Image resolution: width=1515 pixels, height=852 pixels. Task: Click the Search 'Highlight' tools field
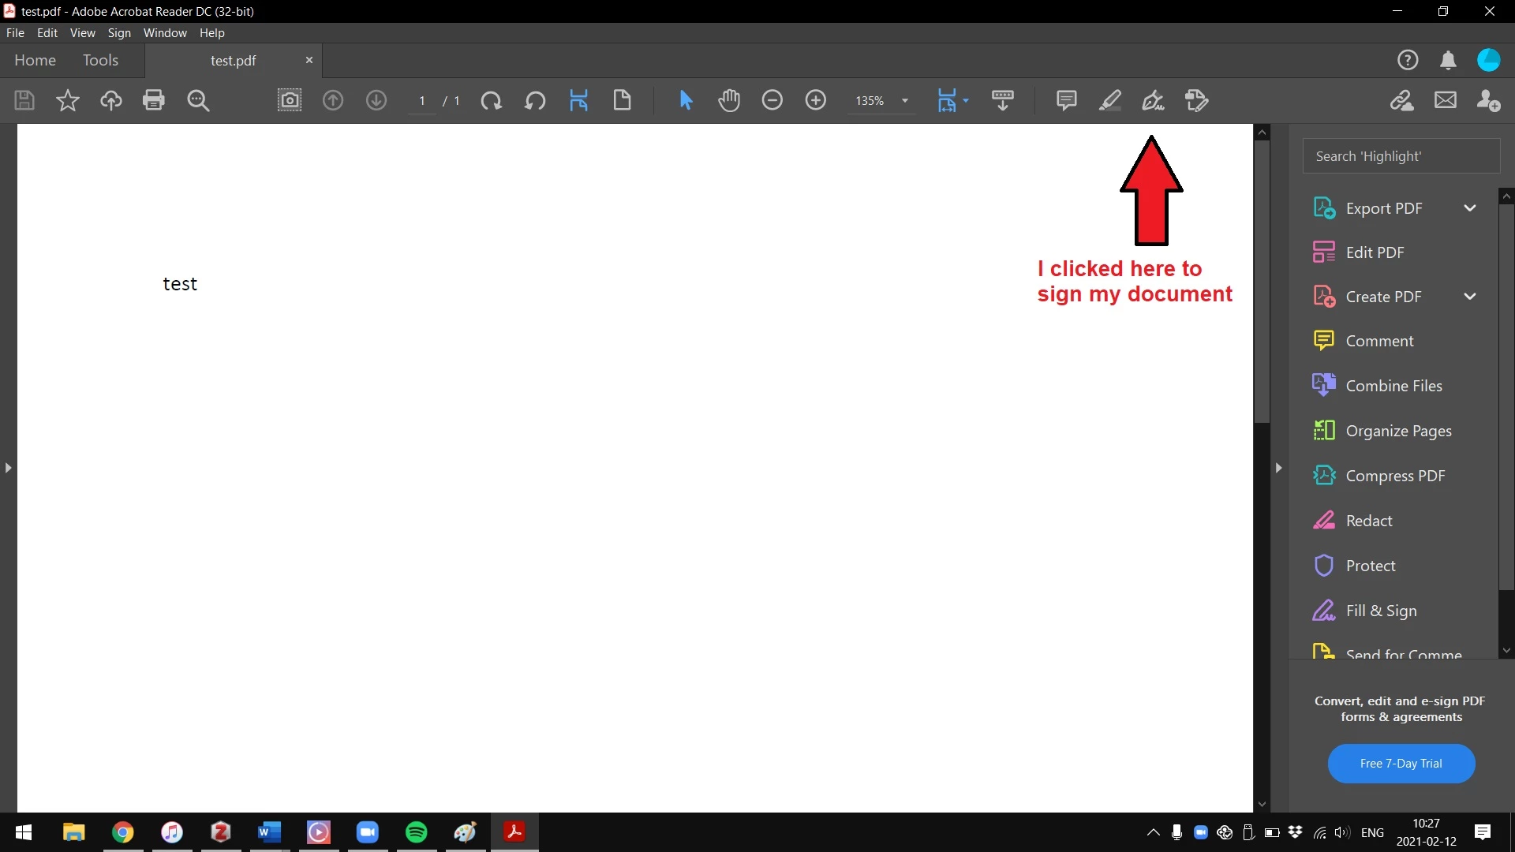tap(1401, 156)
